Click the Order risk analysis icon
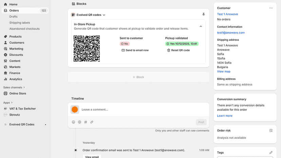Image resolution: width=281 pixels, height=158 pixels. coord(271,131)
